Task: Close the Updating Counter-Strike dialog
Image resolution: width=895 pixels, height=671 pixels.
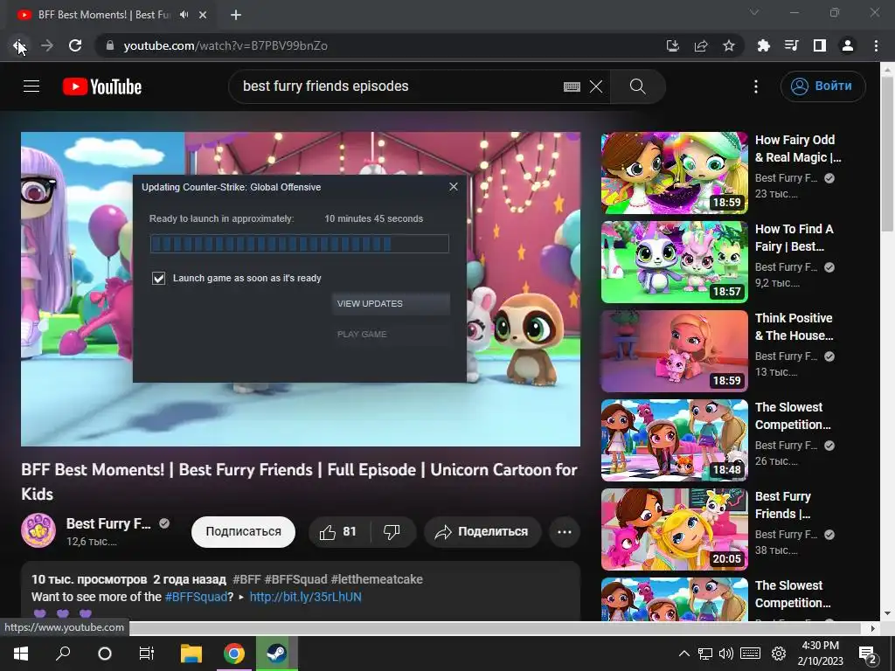Action: click(454, 187)
